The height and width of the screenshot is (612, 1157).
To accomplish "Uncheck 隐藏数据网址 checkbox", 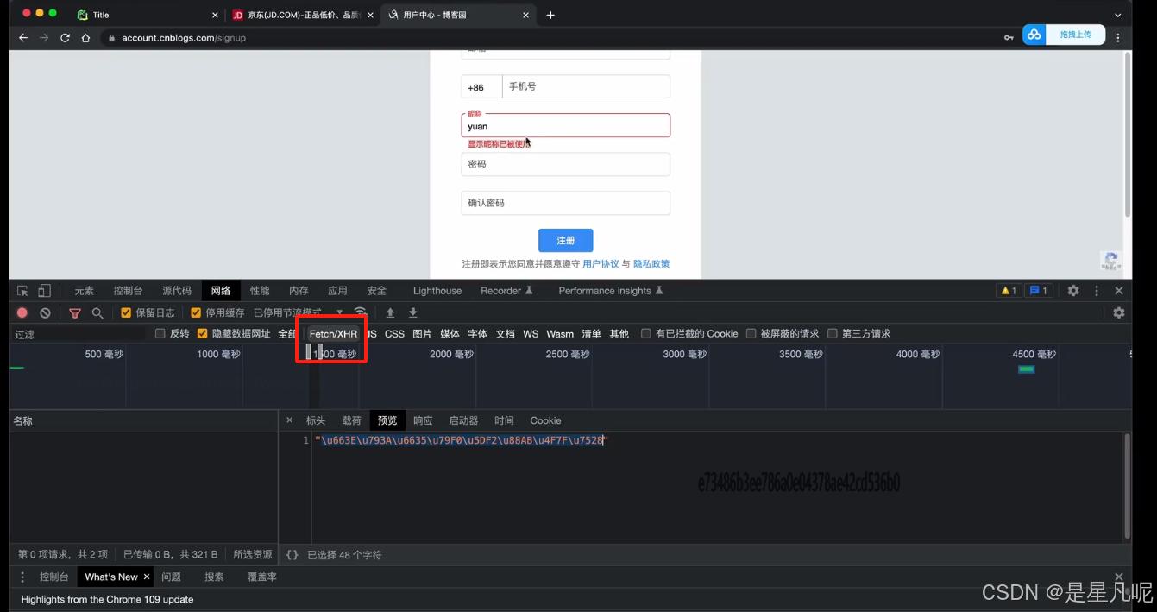I will click(x=203, y=334).
